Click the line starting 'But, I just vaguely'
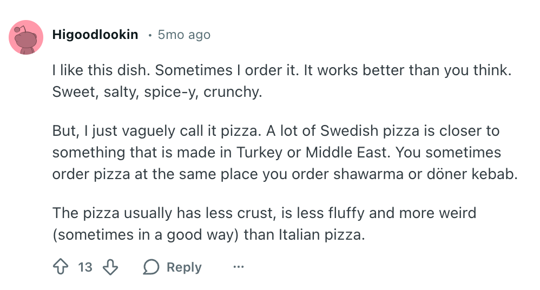The width and height of the screenshot is (540, 290). (x=275, y=131)
